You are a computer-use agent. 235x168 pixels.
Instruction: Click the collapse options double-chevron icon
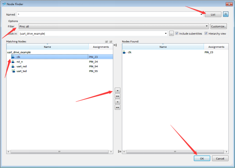click(x=226, y=14)
